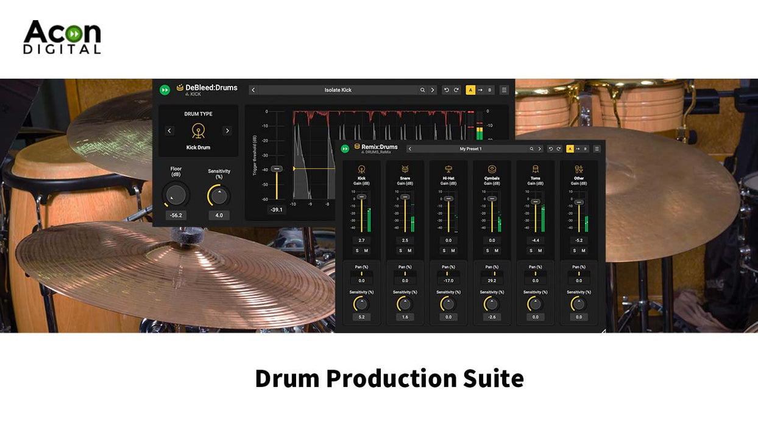Click the Hi-Hat channel icon
This screenshot has height=426, width=758.
[x=448, y=168]
